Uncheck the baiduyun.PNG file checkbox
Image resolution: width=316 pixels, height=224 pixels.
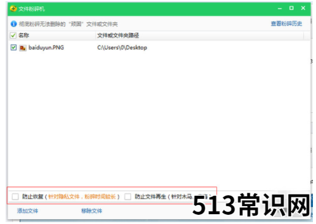click(x=14, y=47)
